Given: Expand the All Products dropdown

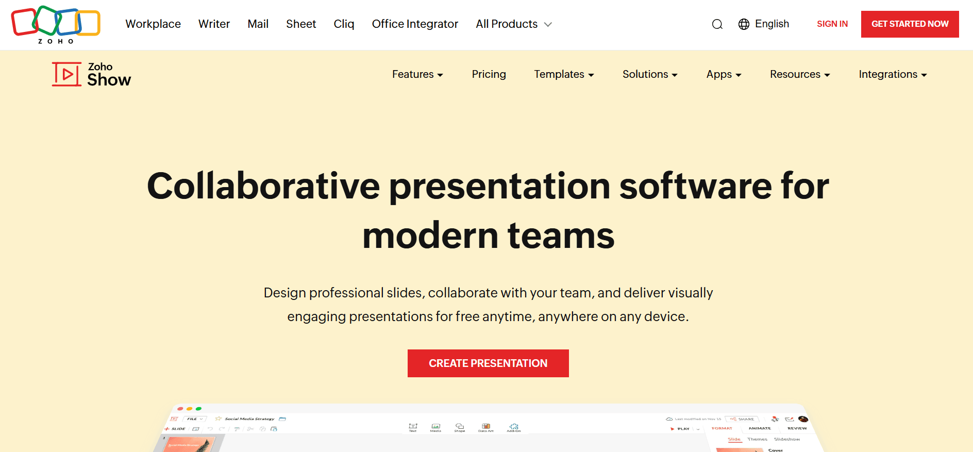Looking at the screenshot, I should tap(514, 24).
